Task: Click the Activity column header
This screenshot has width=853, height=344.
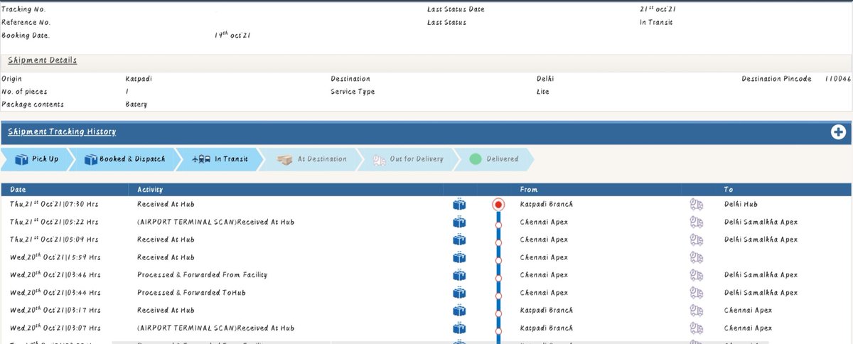Action: point(150,190)
